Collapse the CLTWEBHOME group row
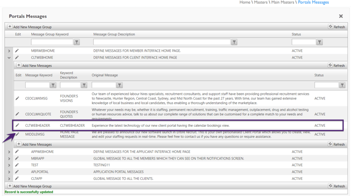The image size is (351, 196). (x=9, y=58)
